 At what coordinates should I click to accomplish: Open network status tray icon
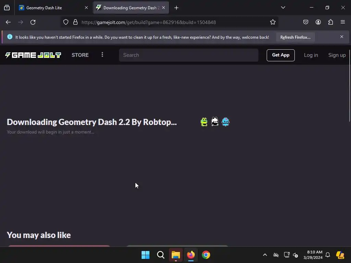coord(287,255)
